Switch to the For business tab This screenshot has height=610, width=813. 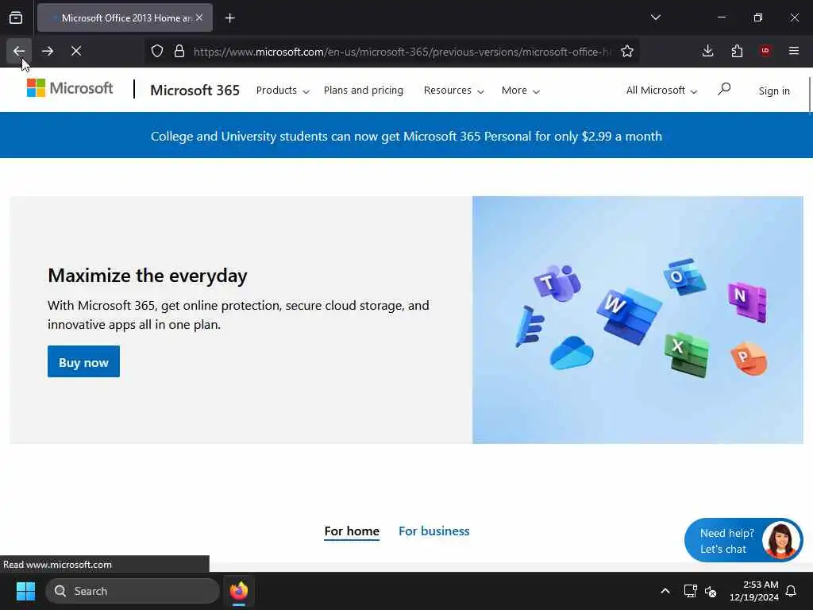[x=434, y=531]
